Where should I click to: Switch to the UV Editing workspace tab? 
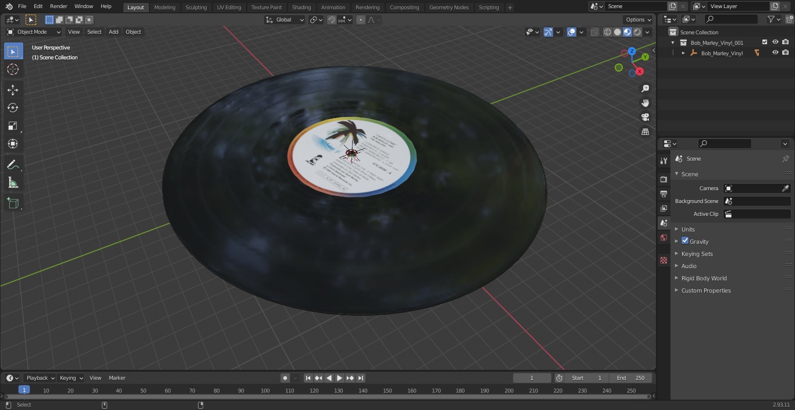(x=229, y=8)
